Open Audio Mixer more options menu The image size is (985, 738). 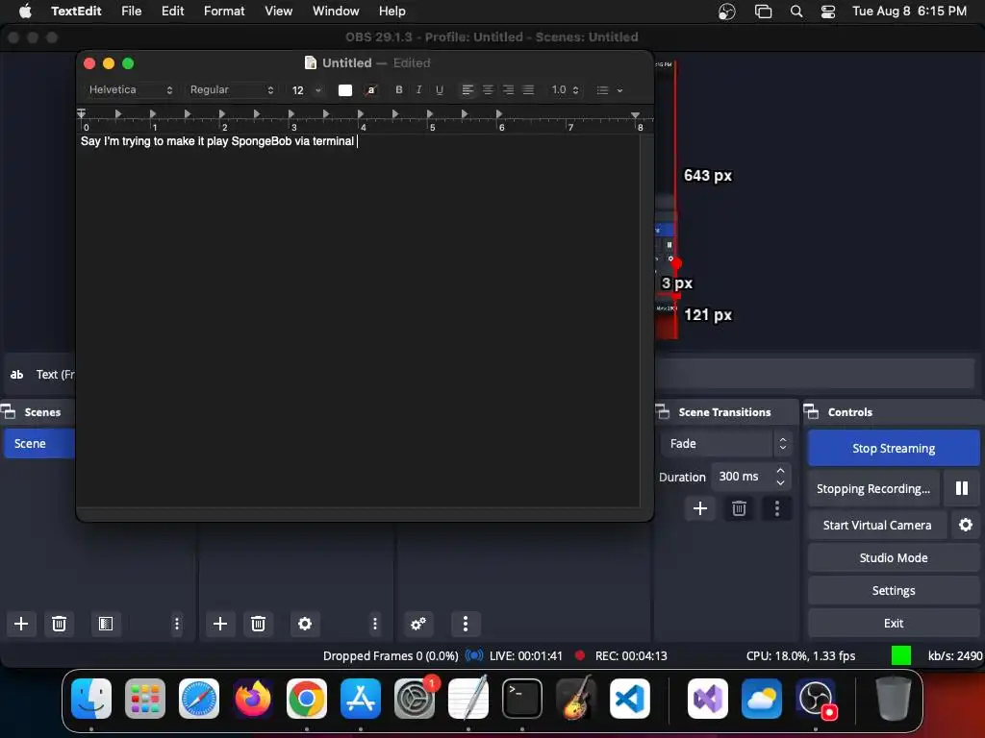coord(465,624)
